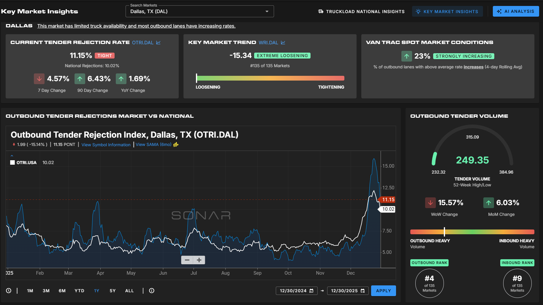Expand the Search Markets dropdown
Image resolution: width=543 pixels, height=305 pixels.
coord(267,11)
